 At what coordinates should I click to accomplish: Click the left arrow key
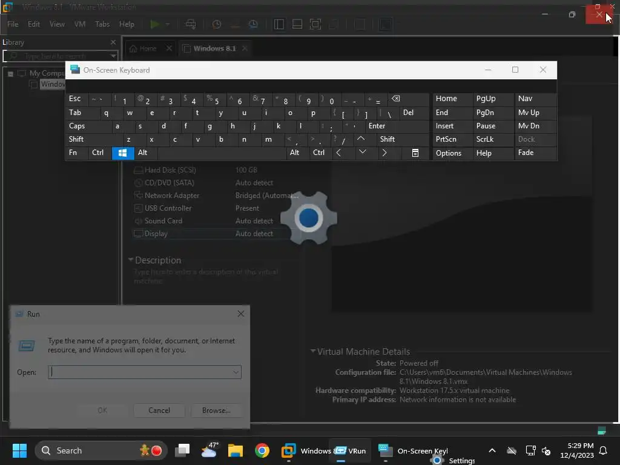[338, 152]
